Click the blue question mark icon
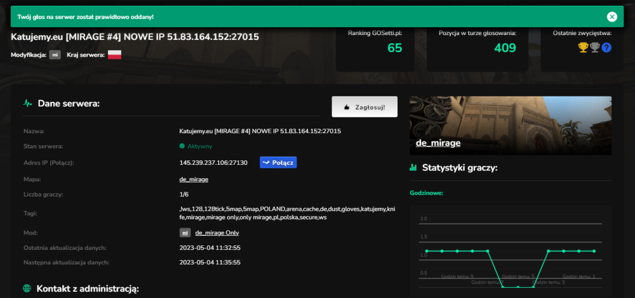 pyautogui.click(x=606, y=48)
